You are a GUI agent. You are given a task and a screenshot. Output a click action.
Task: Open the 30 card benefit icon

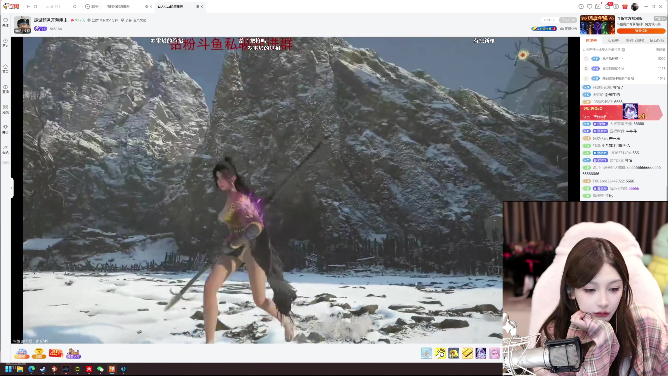coord(56,353)
